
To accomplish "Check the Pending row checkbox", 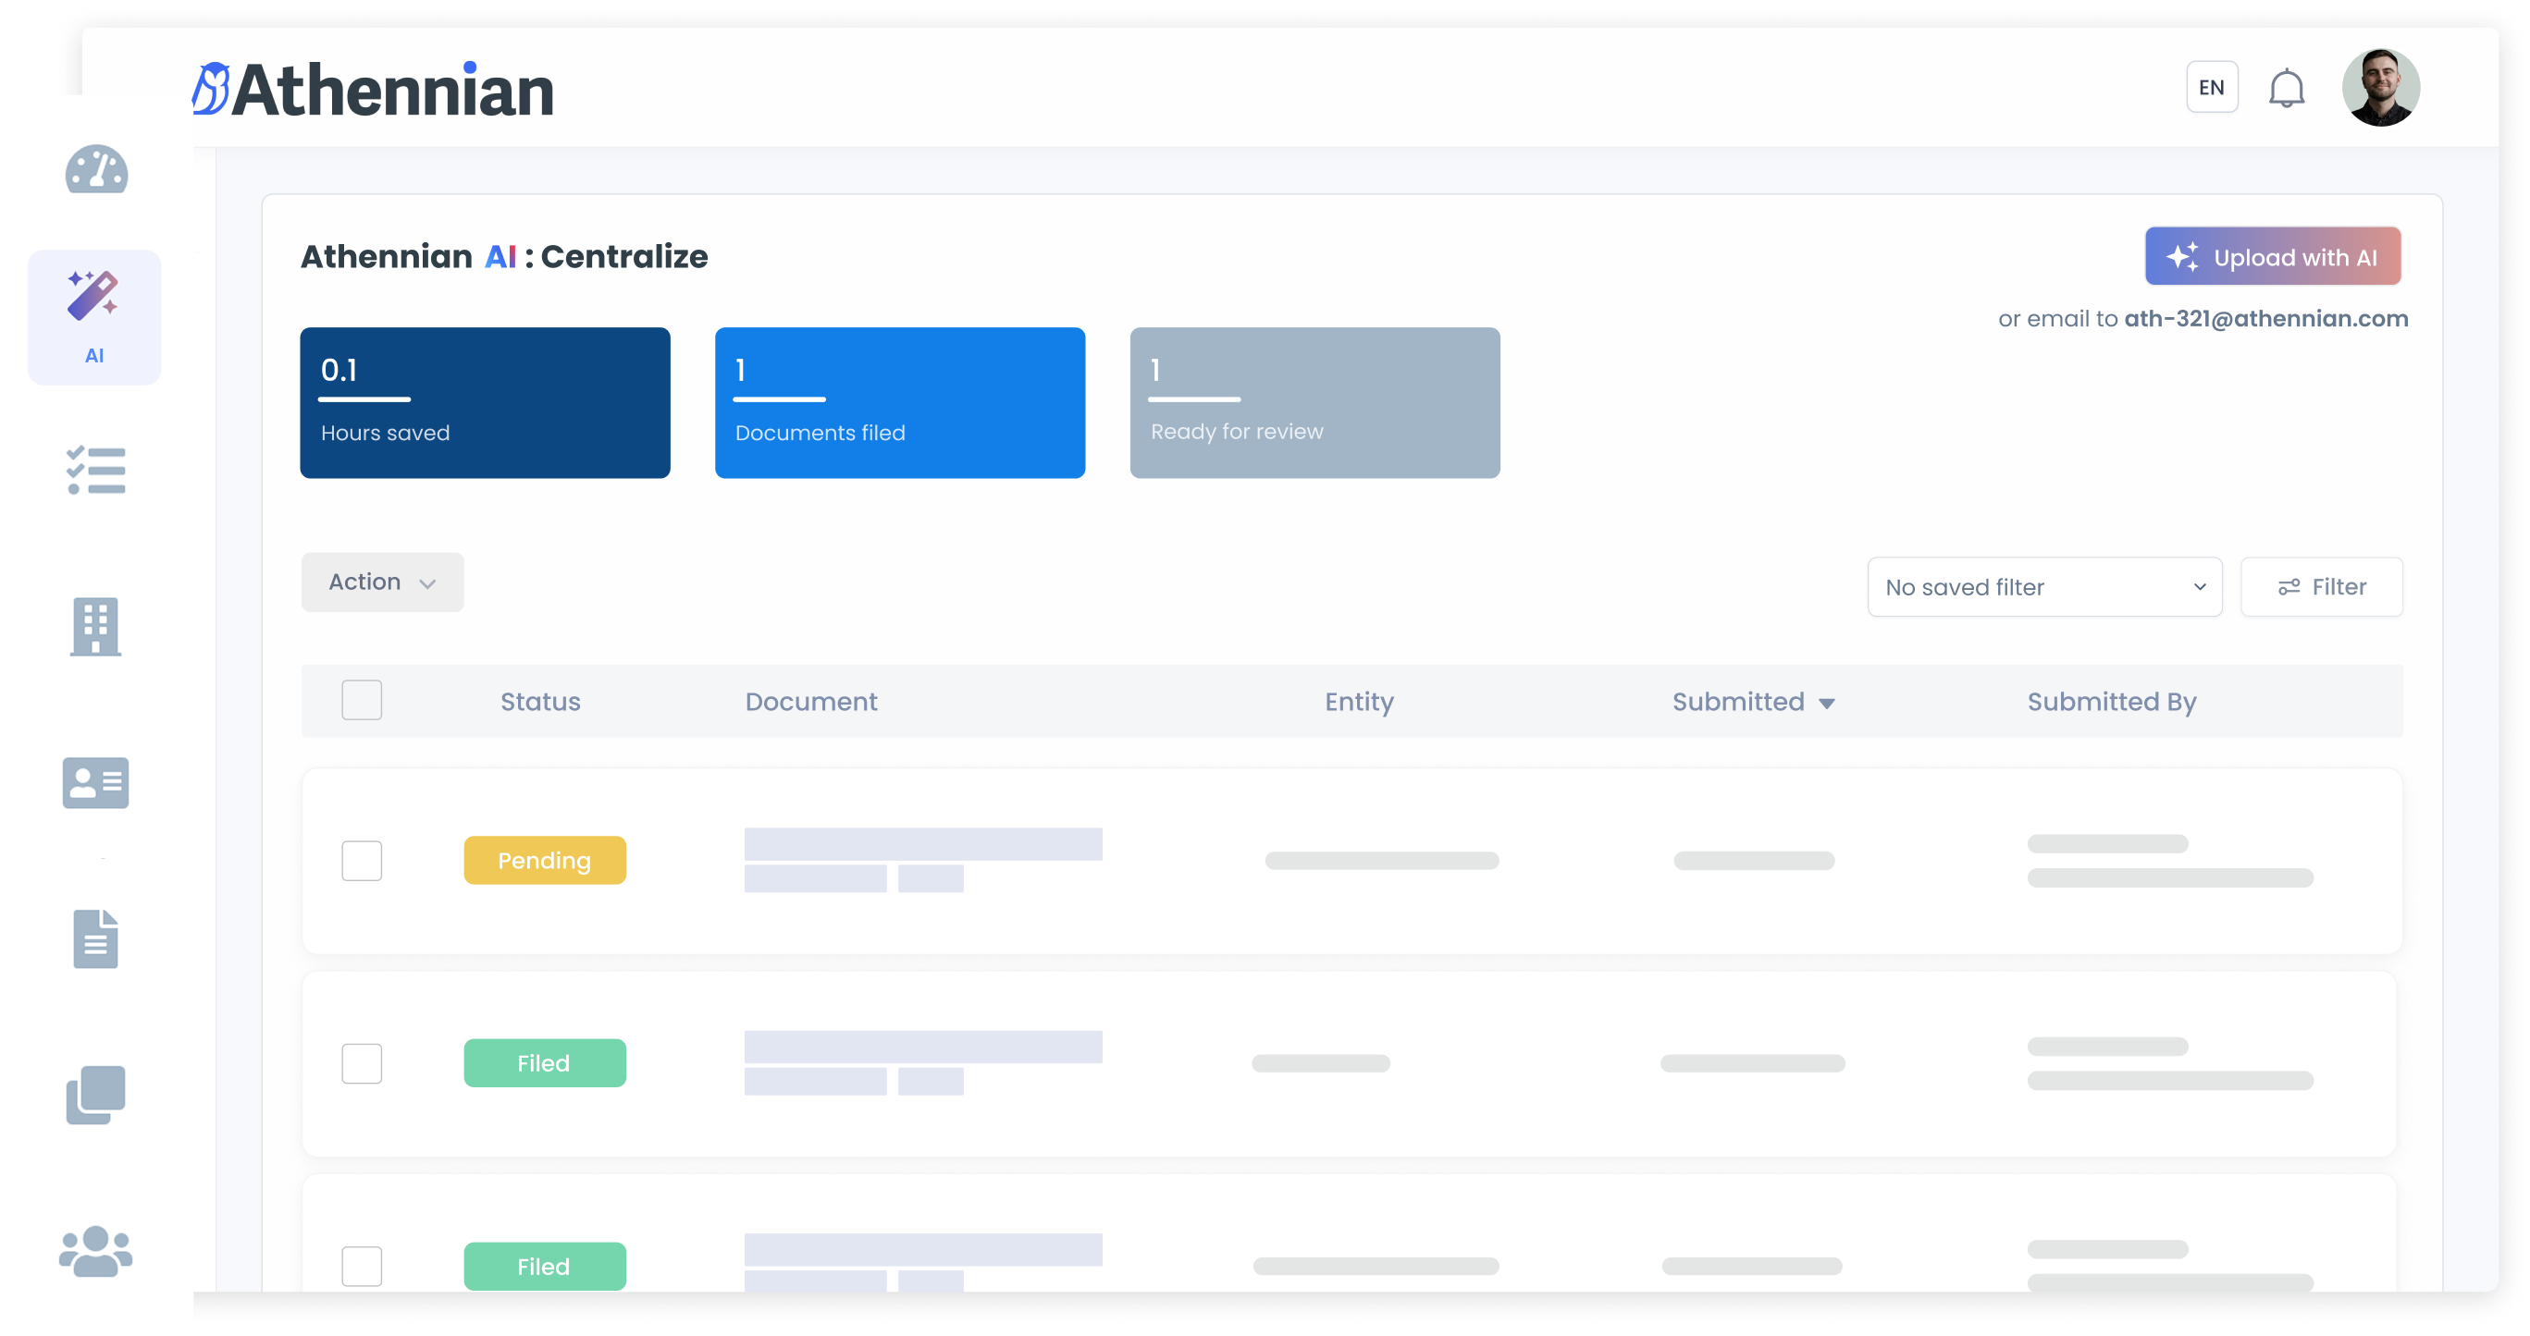I will click(x=362, y=860).
